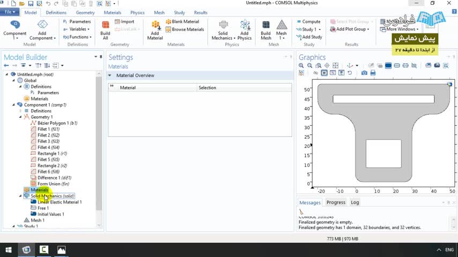Click the Move Down icon in Model Builder toolbar
458x257 pixels.
pos(47,65)
